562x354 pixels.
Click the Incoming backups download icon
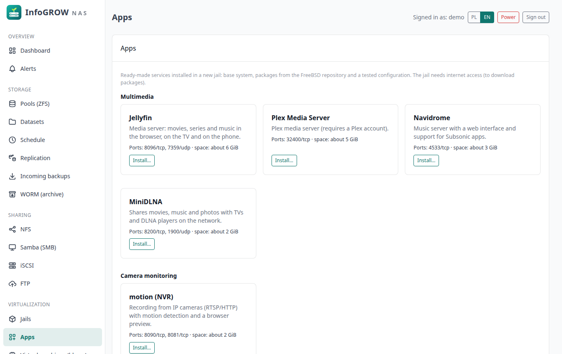coord(12,176)
